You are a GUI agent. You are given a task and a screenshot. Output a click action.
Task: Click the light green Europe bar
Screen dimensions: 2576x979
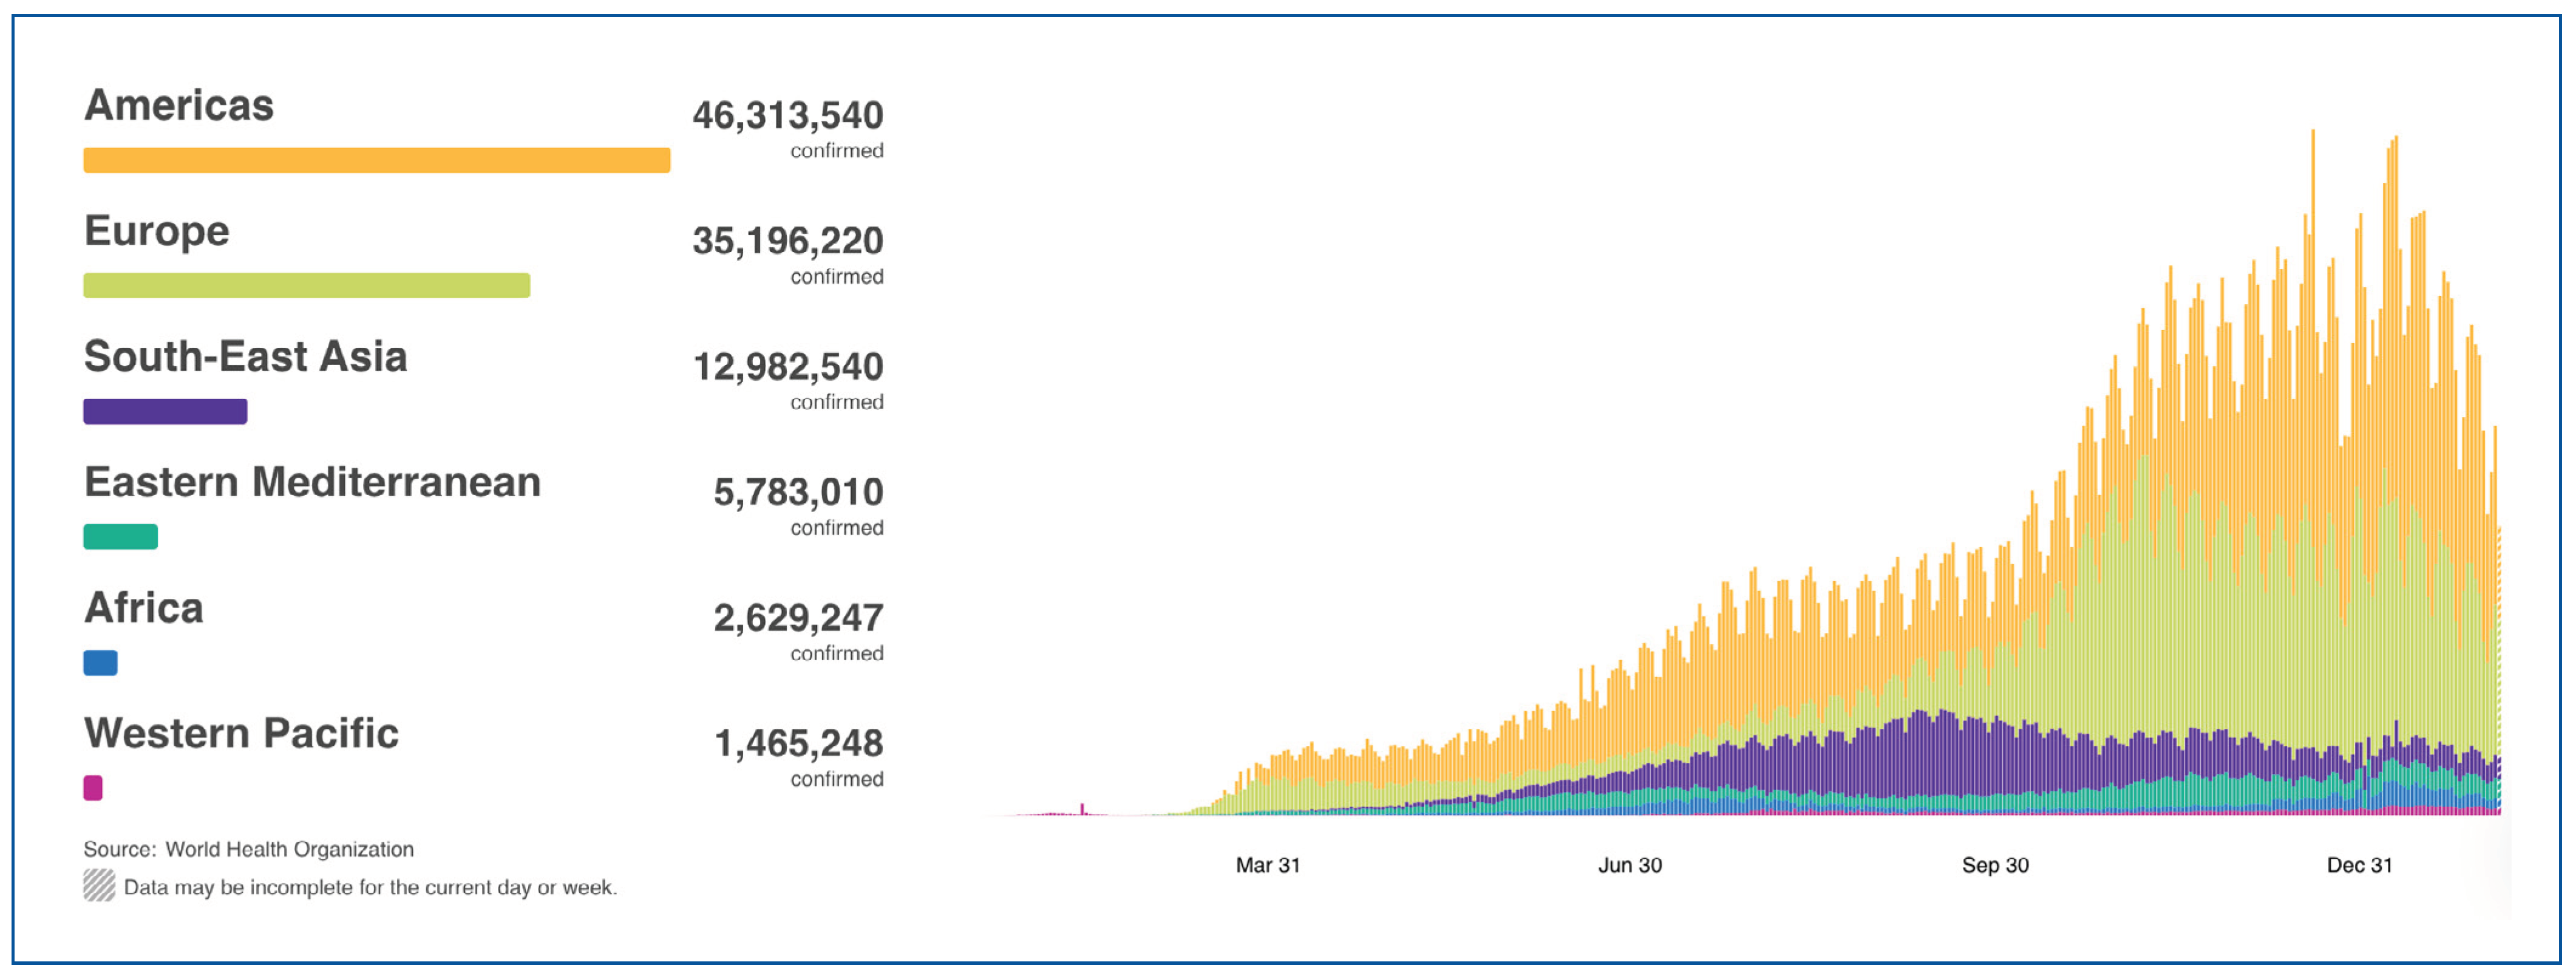coord(306,285)
